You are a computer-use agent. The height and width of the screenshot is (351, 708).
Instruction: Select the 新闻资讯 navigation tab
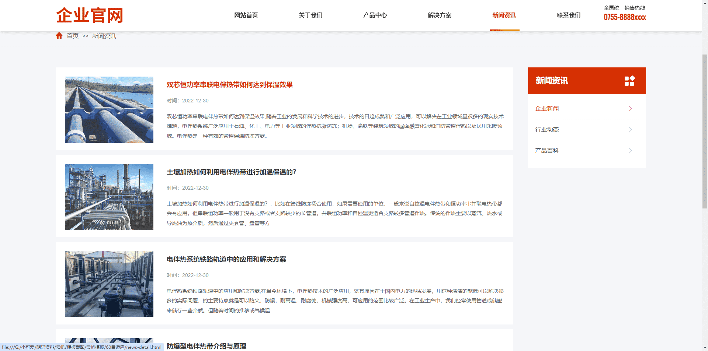[504, 15]
